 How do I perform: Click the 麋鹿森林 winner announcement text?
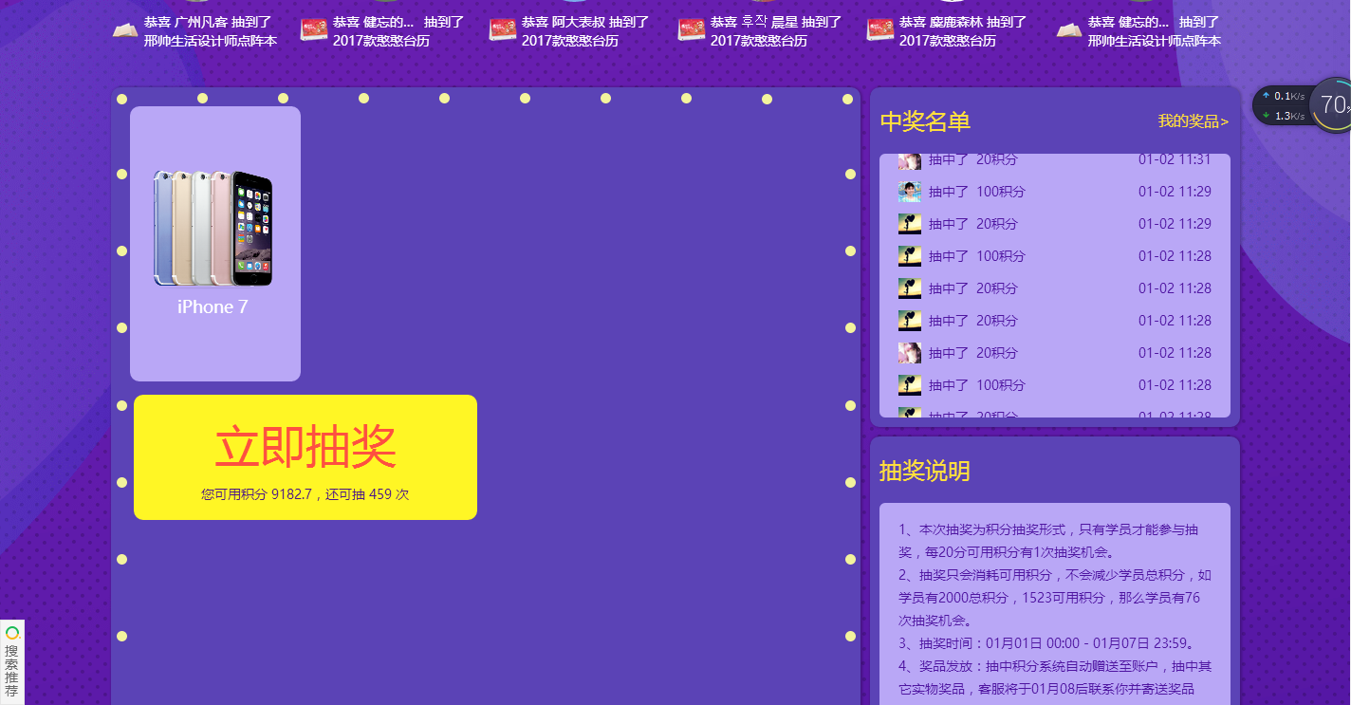tap(962, 31)
